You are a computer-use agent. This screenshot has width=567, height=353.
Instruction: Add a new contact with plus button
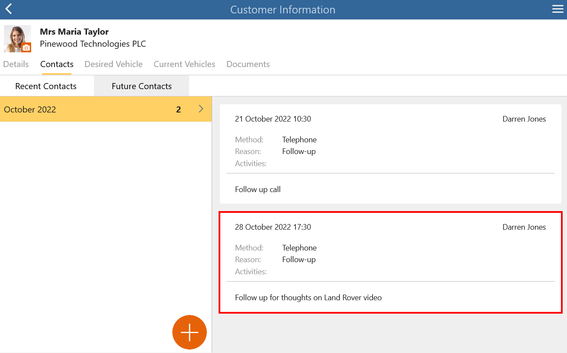coord(190,332)
